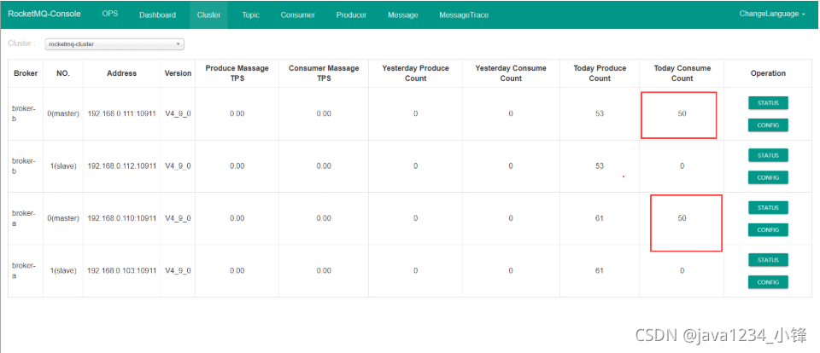This screenshot has width=820, height=353.
Task: Open the rocketmq-cluster selection dropdown
Action: click(114, 44)
